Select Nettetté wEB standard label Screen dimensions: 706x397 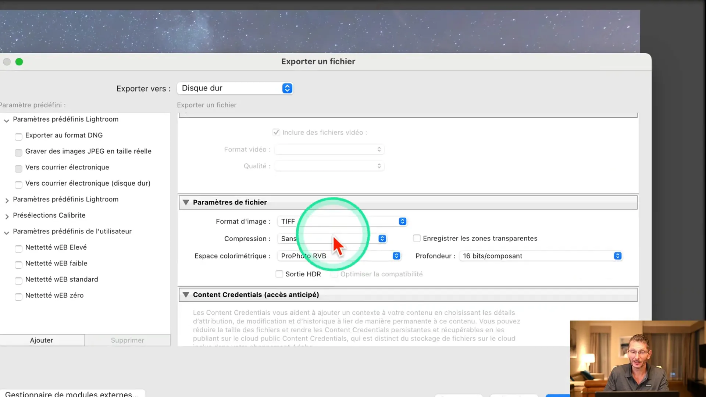[62, 279]
